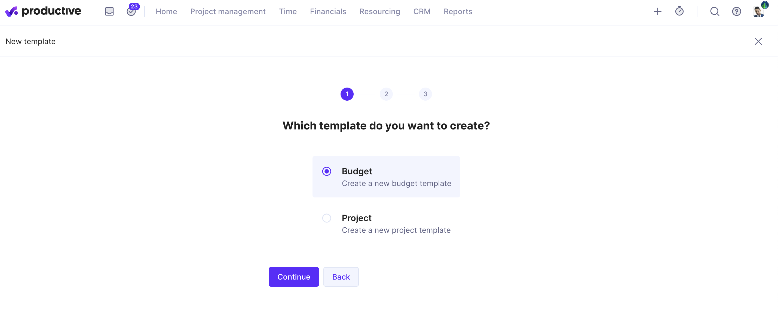778x322 pixels.
Task: Choose the Project template description text
Action: point(396,230)
